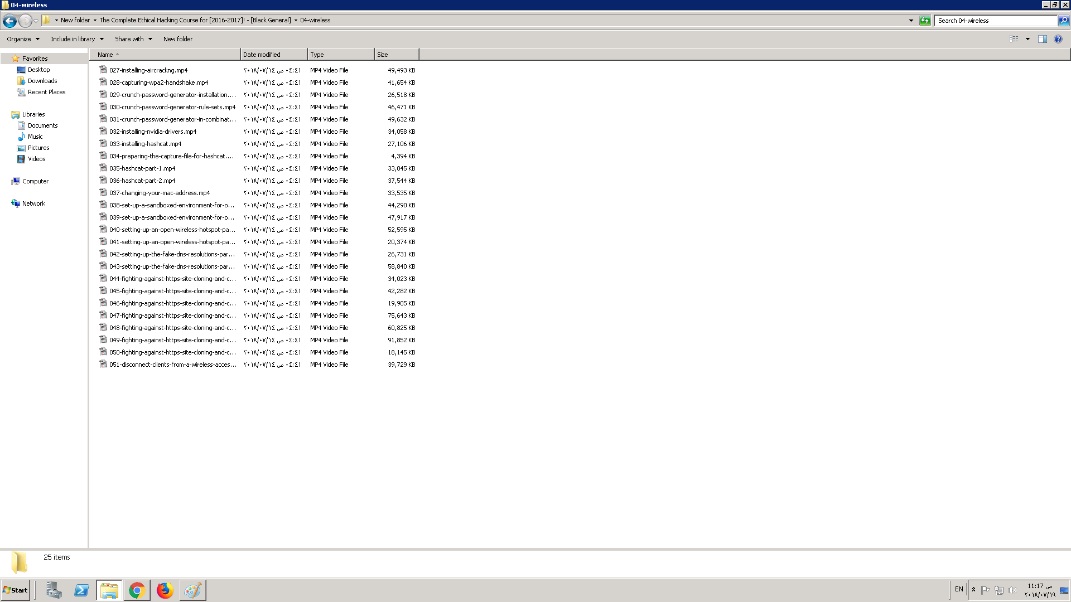Image resolution: width=1071 pixels, height=602 pixels.
Task: Toggle the preview pane icon
Action: coord(1042,39)
